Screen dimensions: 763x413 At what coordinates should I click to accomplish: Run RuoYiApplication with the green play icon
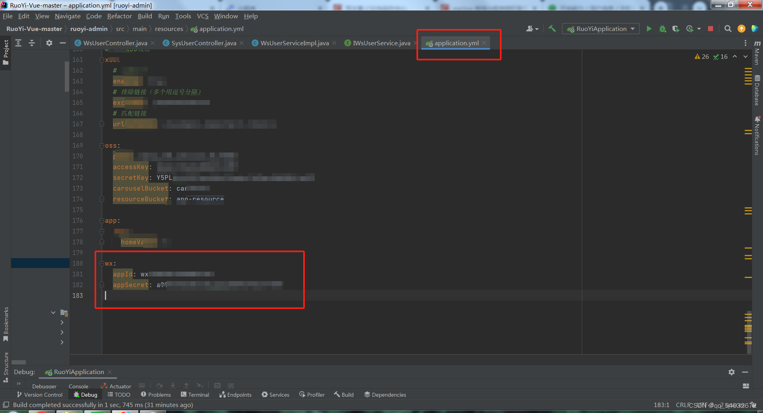(x=649, y=29)
